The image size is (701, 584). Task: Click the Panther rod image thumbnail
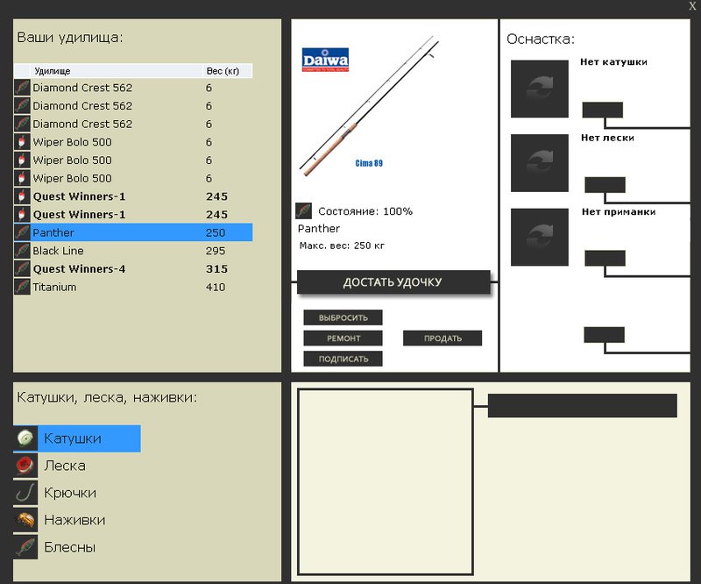(369, 106)
